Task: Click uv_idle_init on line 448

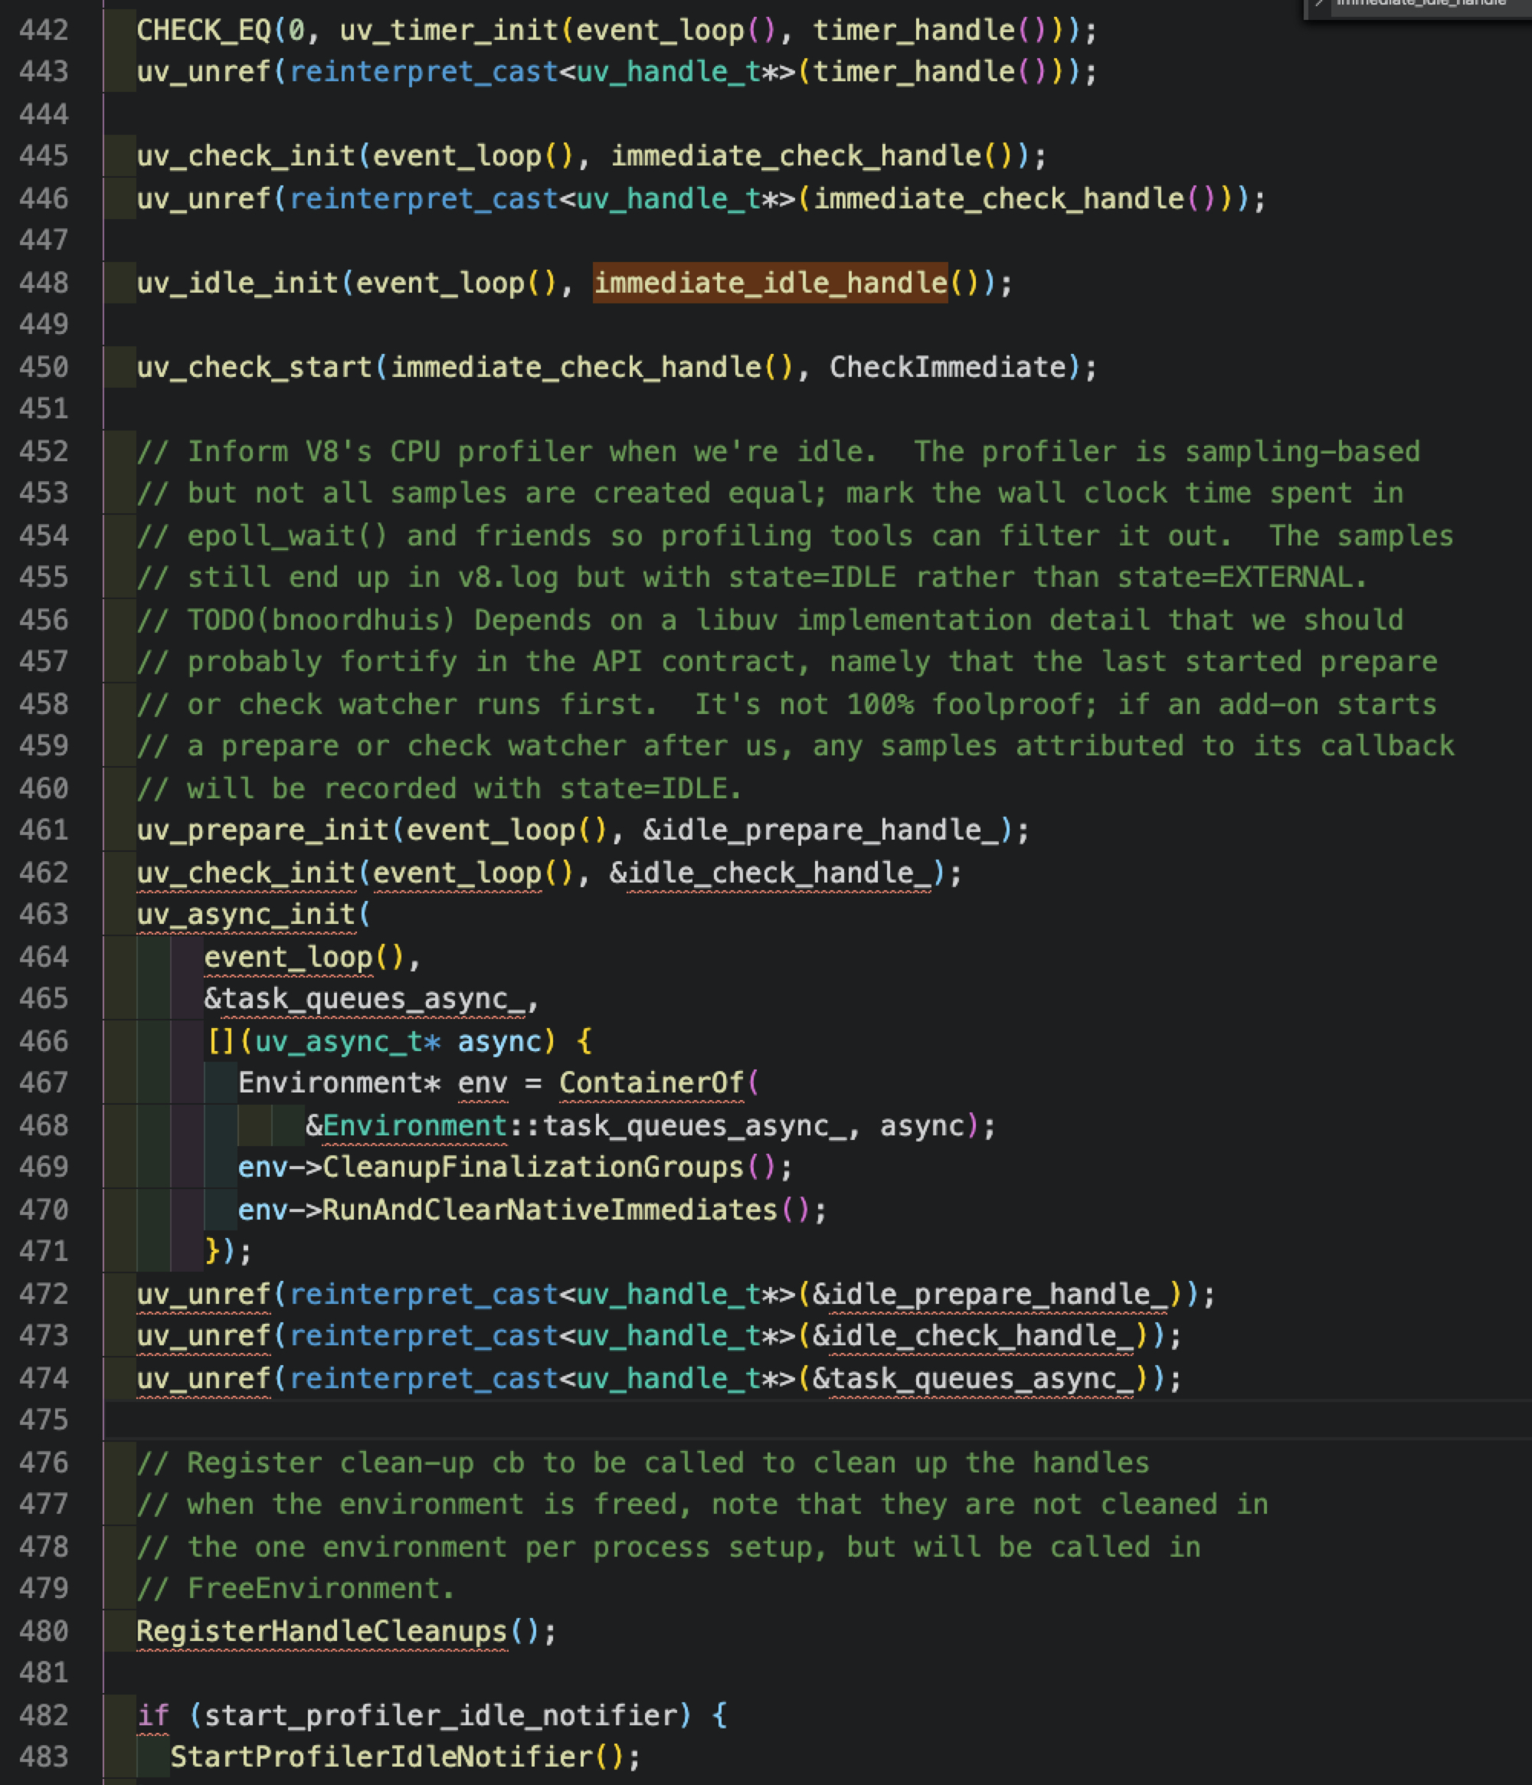Action: (x=237, y=283)
